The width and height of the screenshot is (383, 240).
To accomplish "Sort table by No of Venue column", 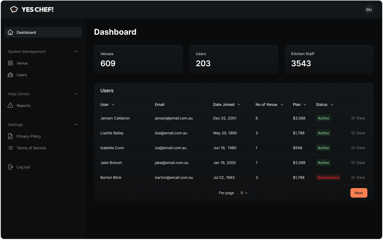I will click(282, 105).
